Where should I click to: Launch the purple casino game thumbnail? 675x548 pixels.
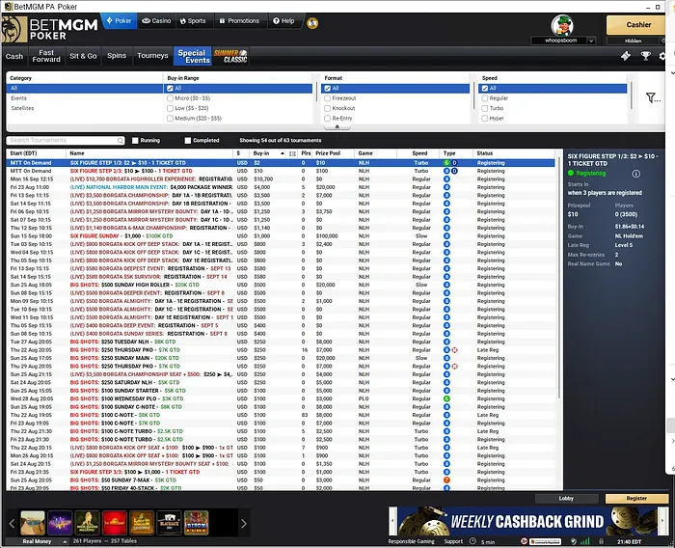click(60, 523)
